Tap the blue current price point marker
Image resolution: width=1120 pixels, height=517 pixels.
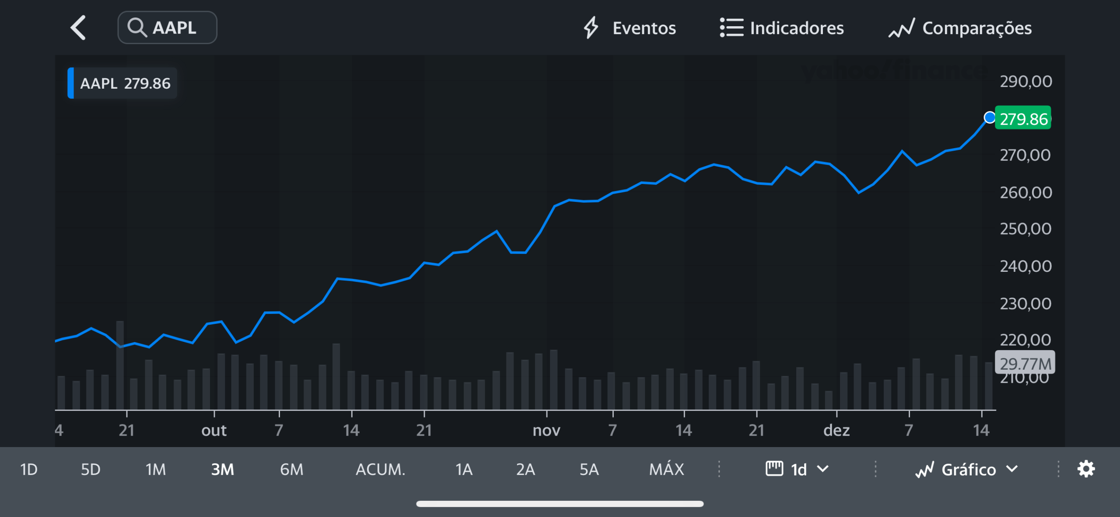(x=989, y=117)
